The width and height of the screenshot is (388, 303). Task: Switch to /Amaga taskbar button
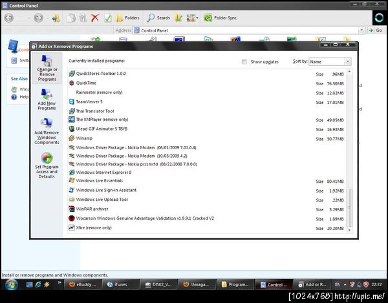tap(197, 284)
